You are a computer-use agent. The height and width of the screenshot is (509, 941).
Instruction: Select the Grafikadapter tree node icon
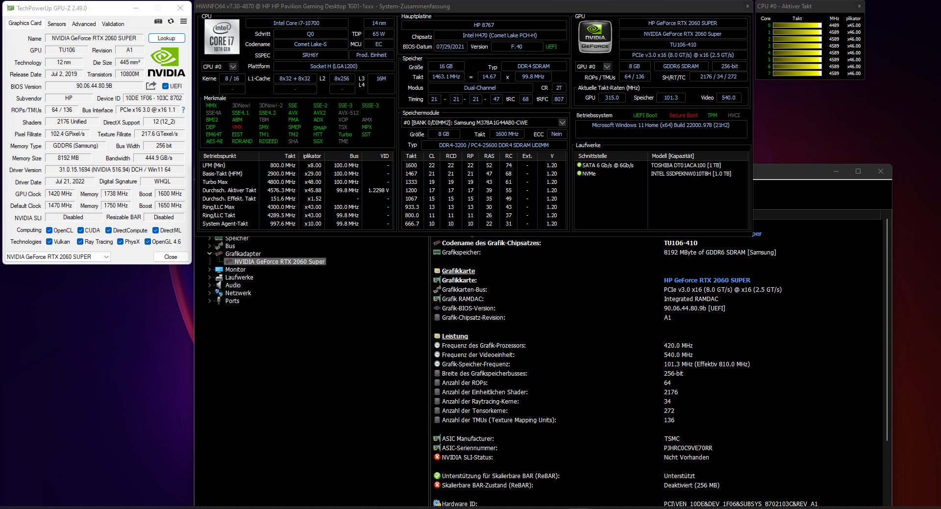coord(219,254)
